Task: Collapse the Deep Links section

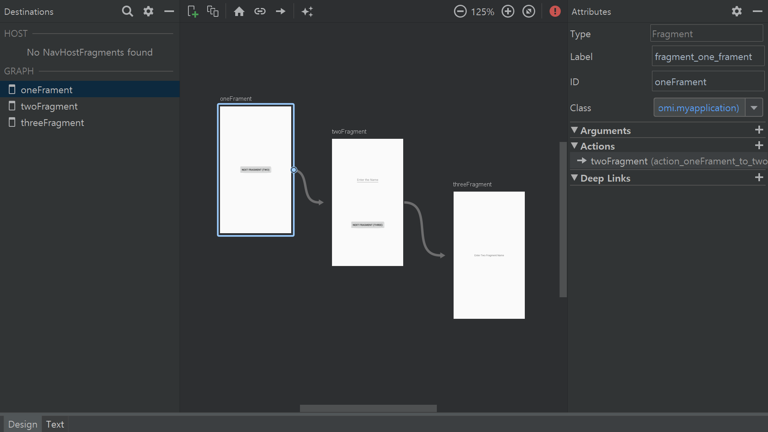Action: (x=574, y=178)
